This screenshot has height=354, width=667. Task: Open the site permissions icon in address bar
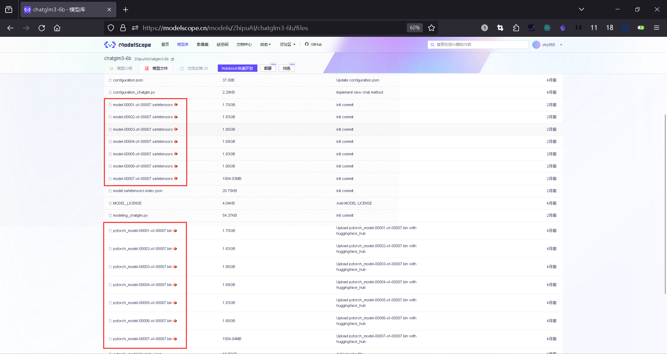pos(135,28)
